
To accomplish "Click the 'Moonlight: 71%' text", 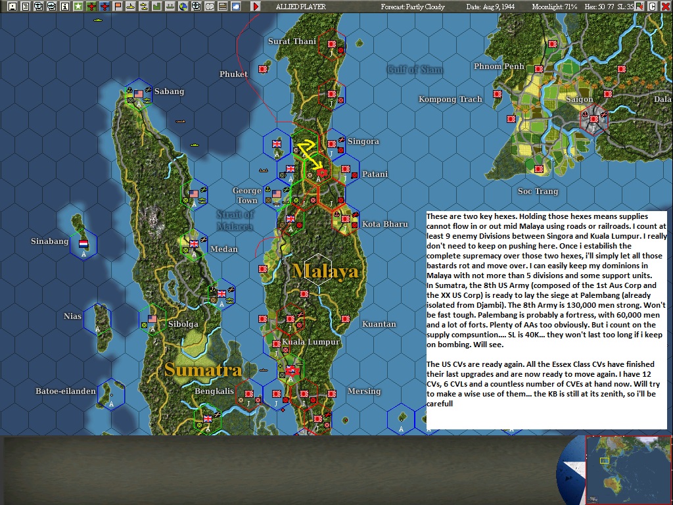I will click(555, 7).
